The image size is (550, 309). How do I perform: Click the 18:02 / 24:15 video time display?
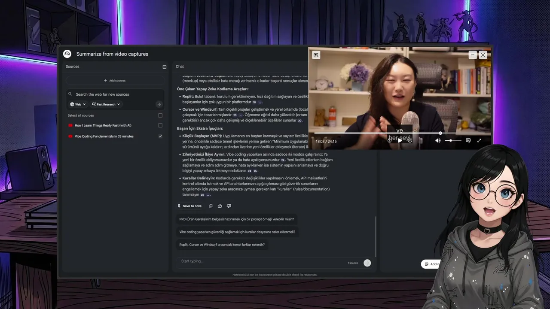pos(326,141)
